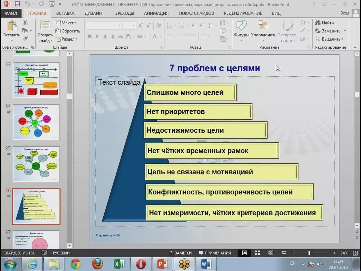Open the font size combo box
Viewport: 361px width, 271px height.
(129, 25)
